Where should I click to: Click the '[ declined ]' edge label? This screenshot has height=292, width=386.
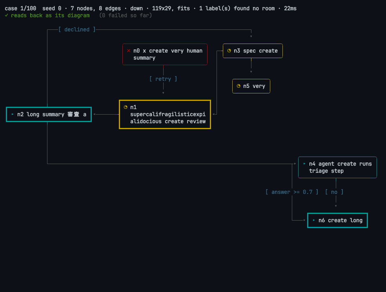[x=77, y=29]
